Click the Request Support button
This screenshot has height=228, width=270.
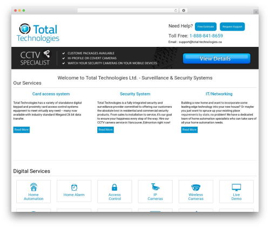[x=232, y=26]
